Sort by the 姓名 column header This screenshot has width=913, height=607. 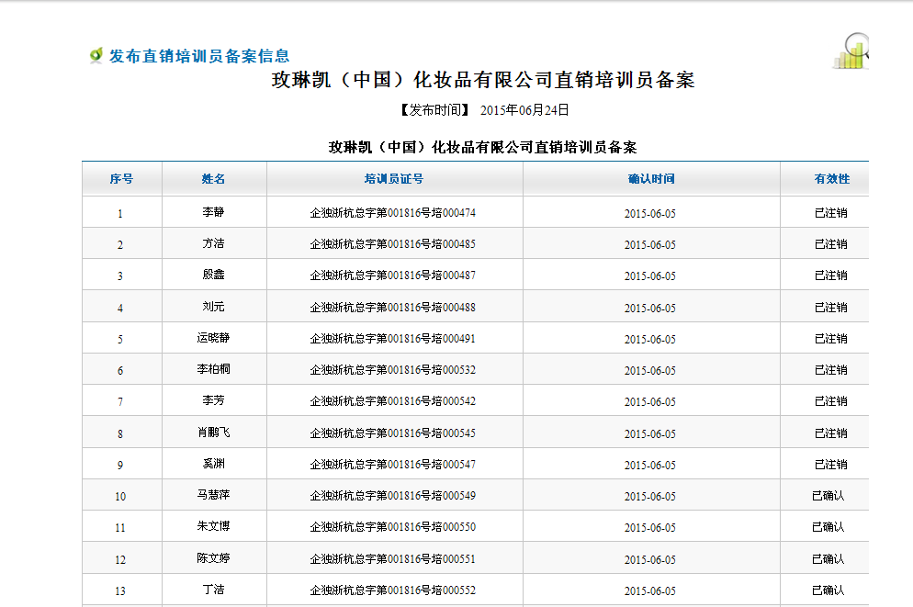[214, 179]
